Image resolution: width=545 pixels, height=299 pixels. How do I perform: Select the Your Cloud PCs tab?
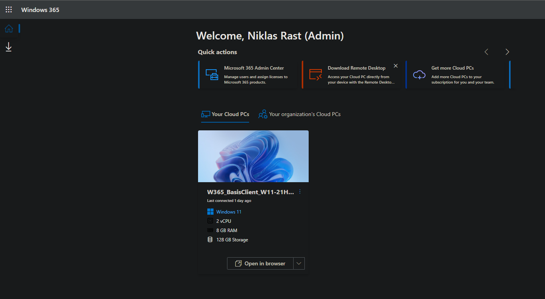pyautogui.click(x=225, y=114)
